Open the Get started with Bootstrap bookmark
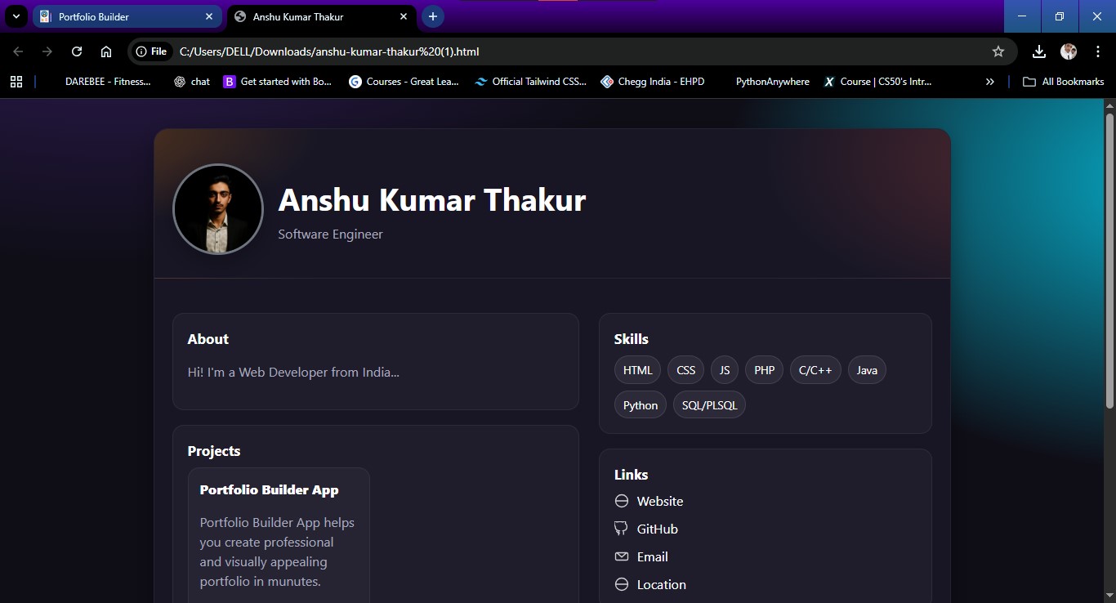 click(x=278, y=82)
